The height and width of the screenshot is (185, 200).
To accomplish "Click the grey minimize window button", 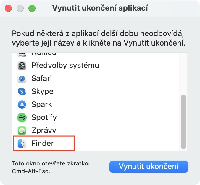I will point(20,8).
